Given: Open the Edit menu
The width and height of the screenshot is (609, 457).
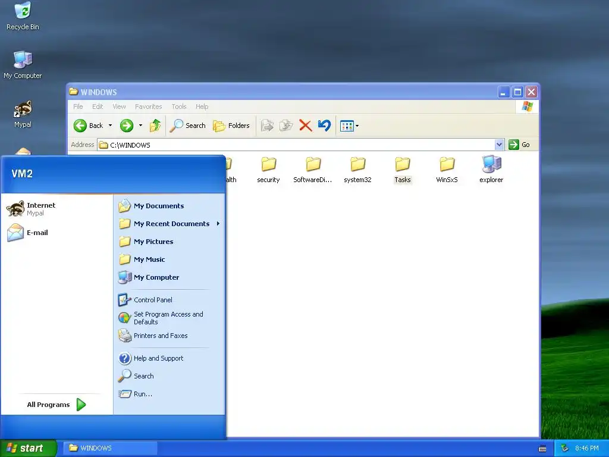Looking at the screenshot, I should click(98, 107).
